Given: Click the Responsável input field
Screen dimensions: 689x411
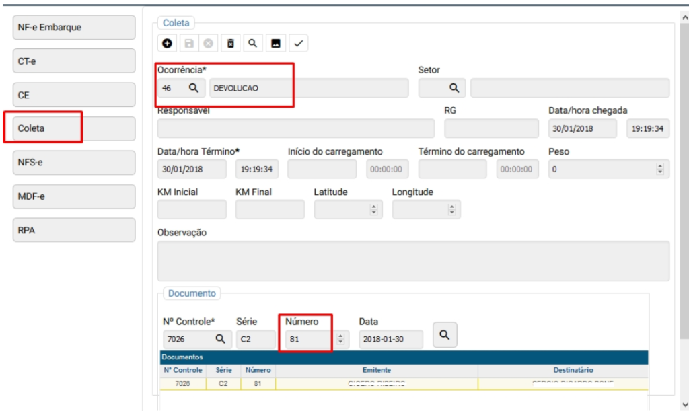Looking at the screenshot, I should (x=296, y=128).
